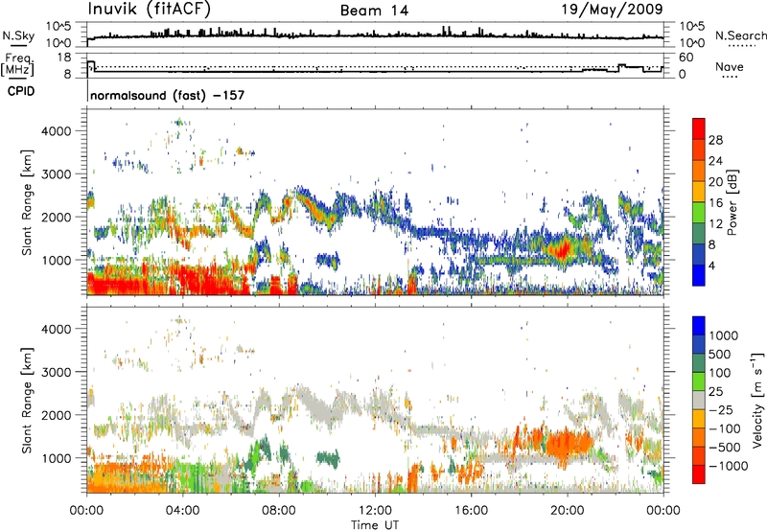Click the red swatch of the power colorbar
Screen dimensions: 767x531
pos(699,129)
